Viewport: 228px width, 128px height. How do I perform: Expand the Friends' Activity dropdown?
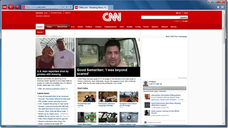(x=184, y=88)
